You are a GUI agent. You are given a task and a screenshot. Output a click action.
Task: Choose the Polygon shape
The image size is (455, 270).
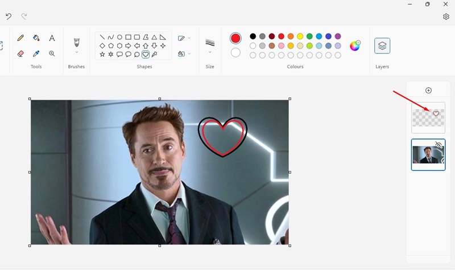(x=146, y=37)
